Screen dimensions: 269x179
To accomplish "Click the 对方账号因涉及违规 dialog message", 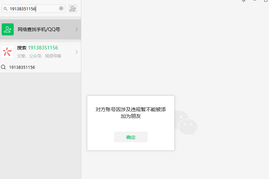I will pos(130,113).
